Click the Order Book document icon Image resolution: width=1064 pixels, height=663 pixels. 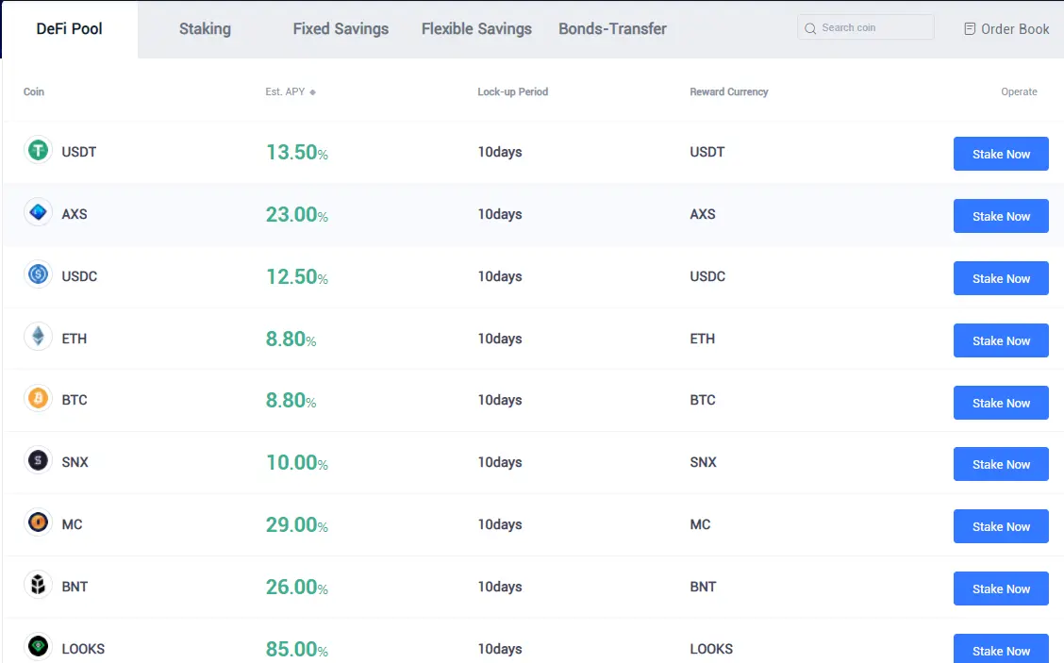point(970,28)
